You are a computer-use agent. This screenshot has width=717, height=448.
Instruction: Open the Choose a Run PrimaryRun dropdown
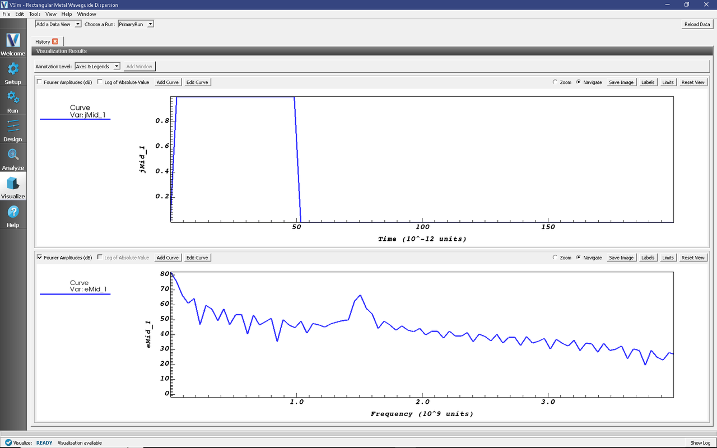click(x=136, y=24)
